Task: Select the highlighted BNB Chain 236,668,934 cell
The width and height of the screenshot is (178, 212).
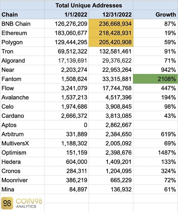Action: coord(111,24)
